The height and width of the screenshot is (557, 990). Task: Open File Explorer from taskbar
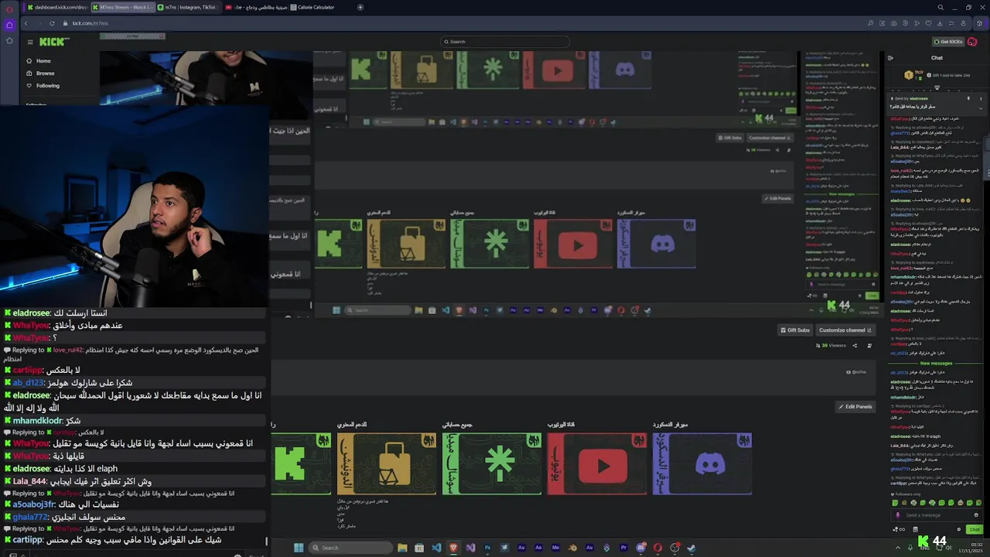pos(402,548)
